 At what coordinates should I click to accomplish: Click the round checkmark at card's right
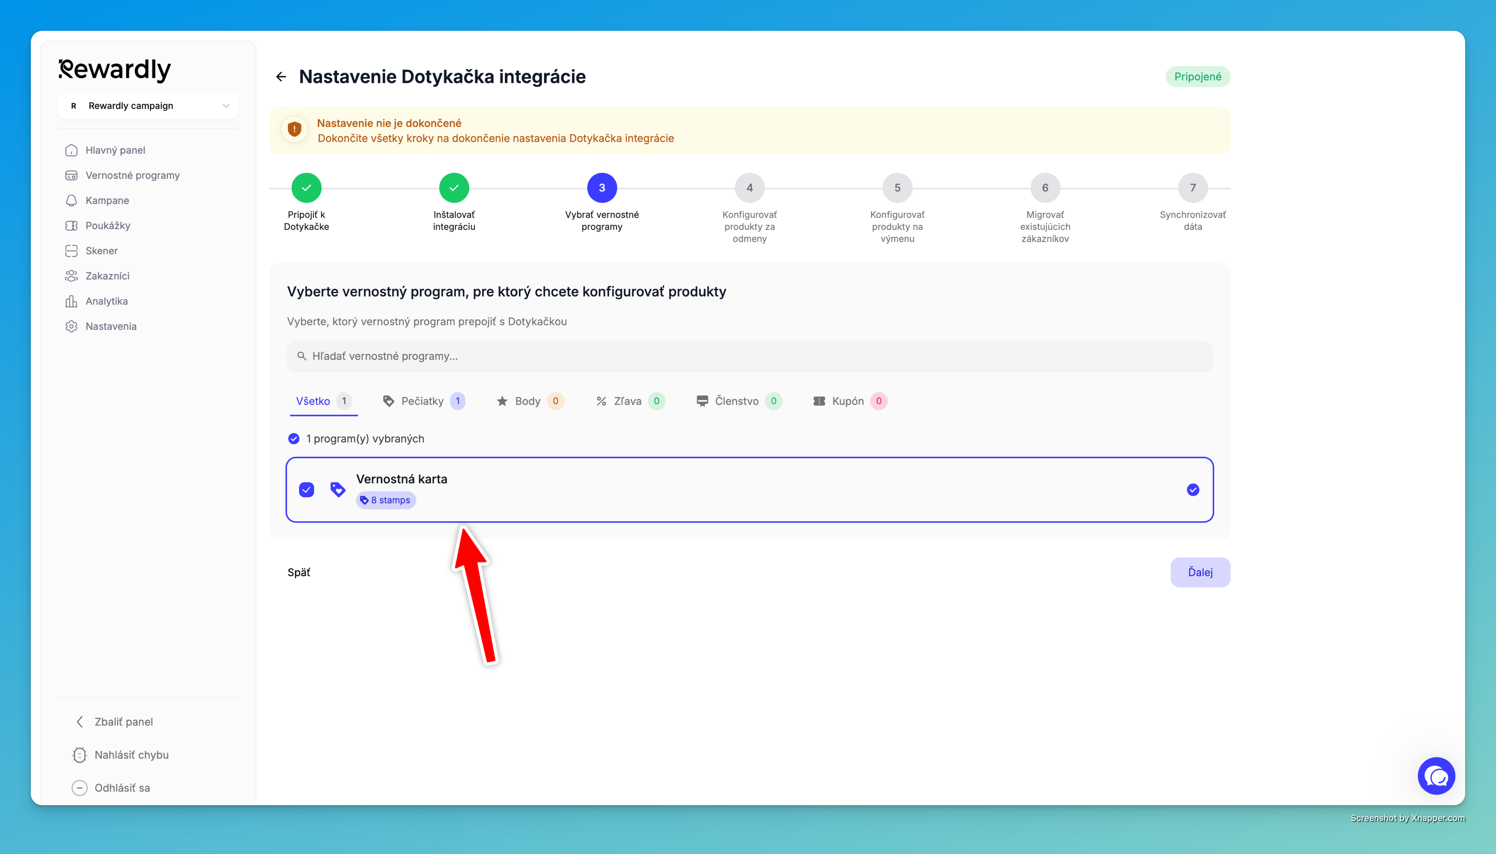1193,490
